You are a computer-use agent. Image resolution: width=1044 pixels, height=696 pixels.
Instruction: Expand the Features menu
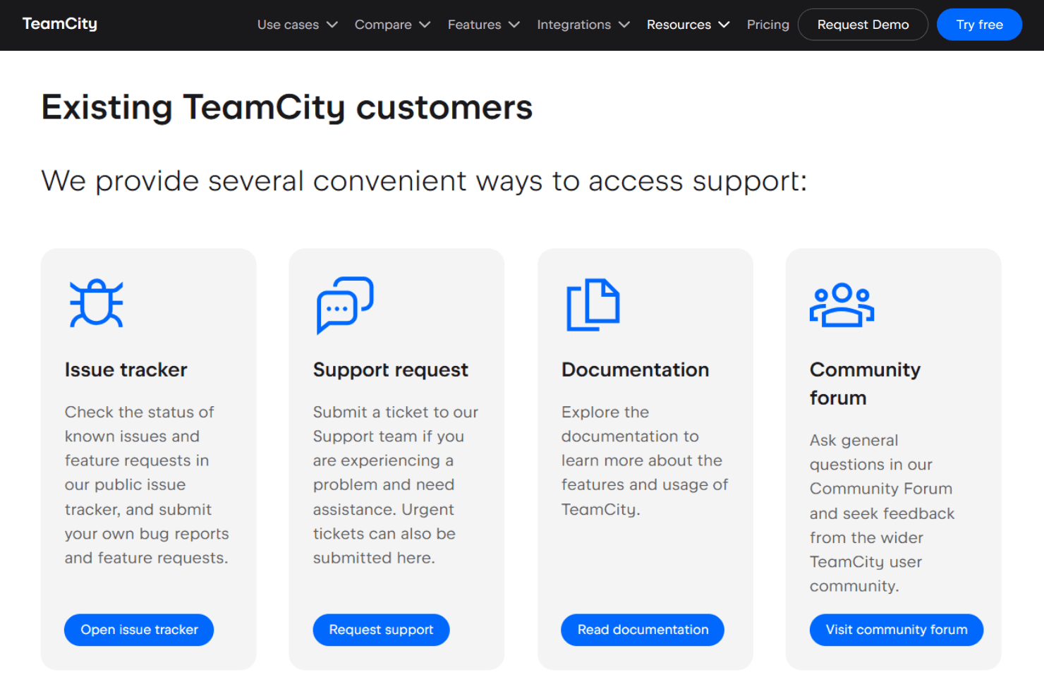point(484,25)
